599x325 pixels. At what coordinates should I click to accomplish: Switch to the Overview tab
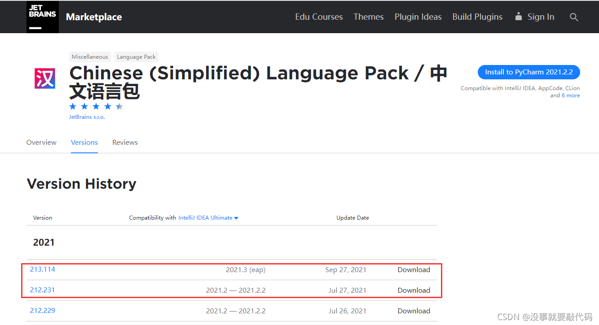41,142
